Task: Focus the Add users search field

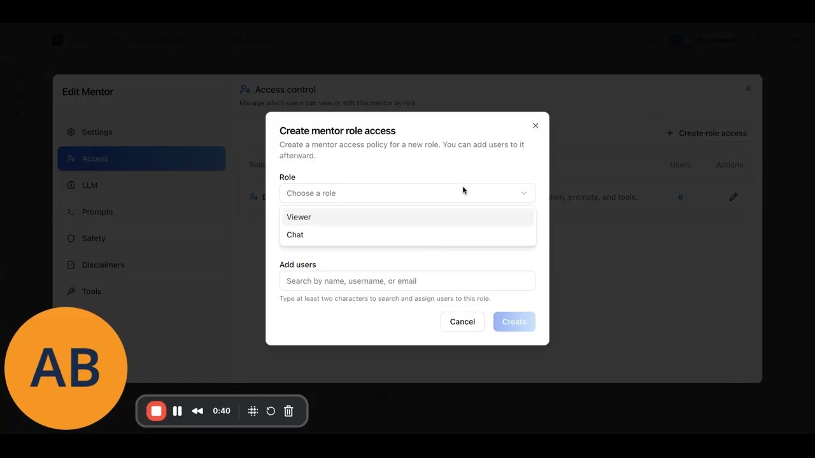Action: click(x=407, y=281)
